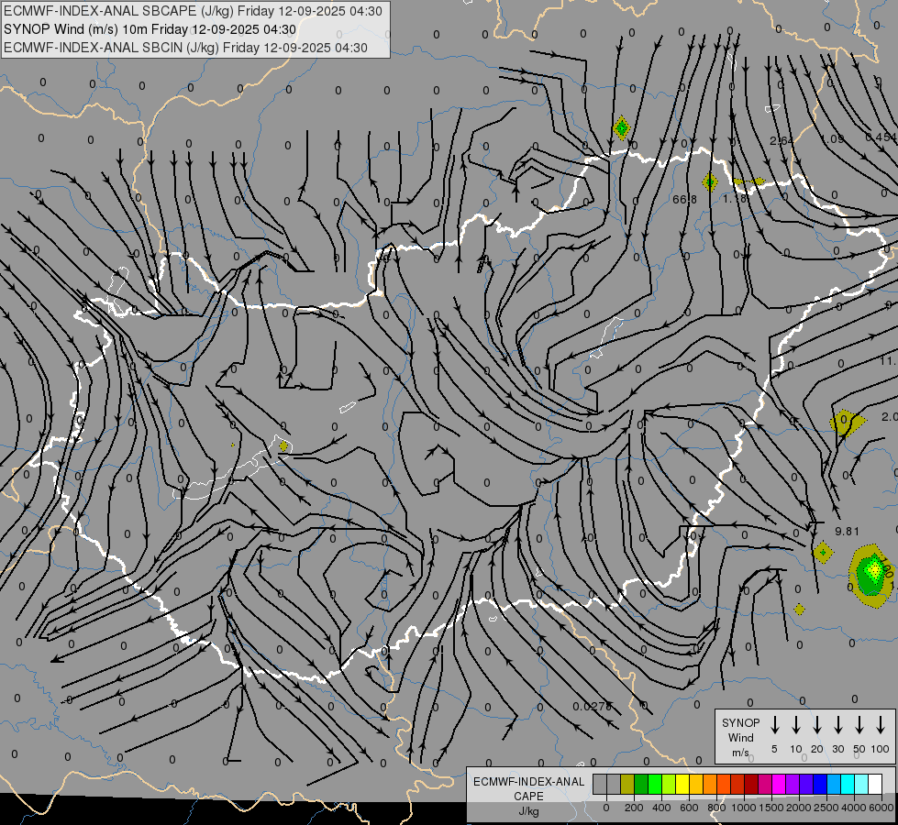This screenshot has width=898, height=825.
Task: Click the 5 m/s wind arrow in legend
Action: tap(774, 725)
